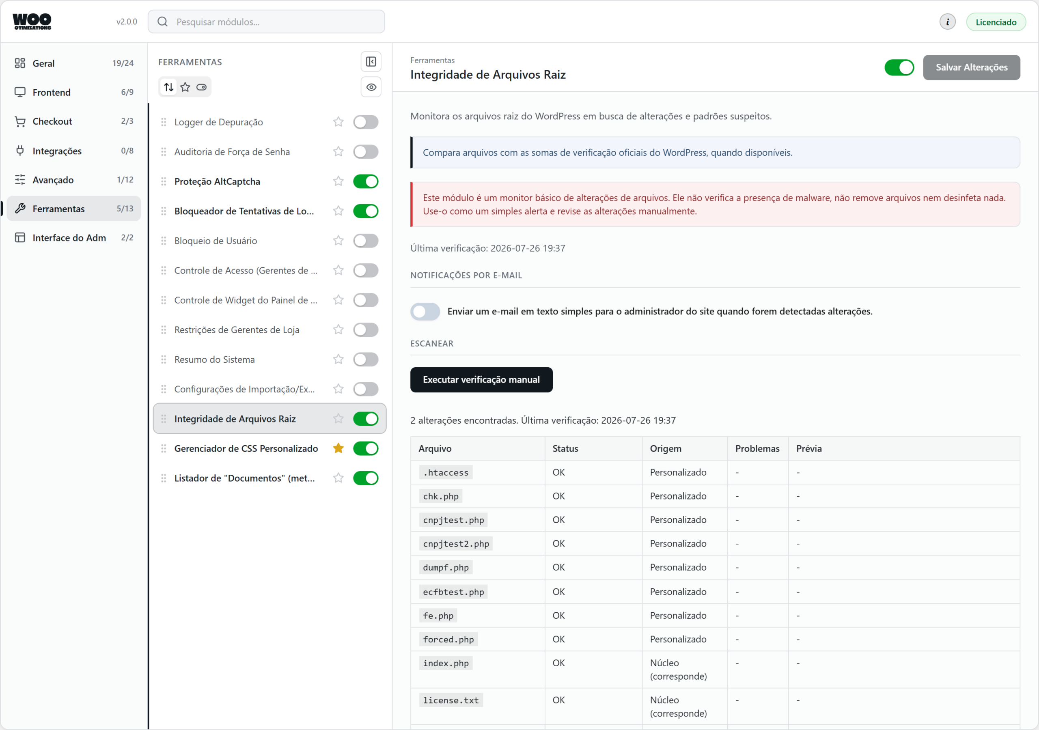
Task: Enable the Logger de Depuração toggle
Action: (x=365, y=122)
